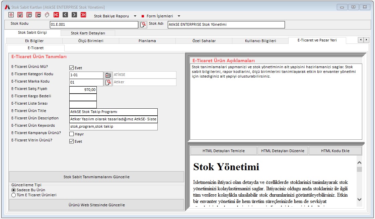Click the red square Form İşlemleri icon
The image size is (375, 219).
click(143, 16)
